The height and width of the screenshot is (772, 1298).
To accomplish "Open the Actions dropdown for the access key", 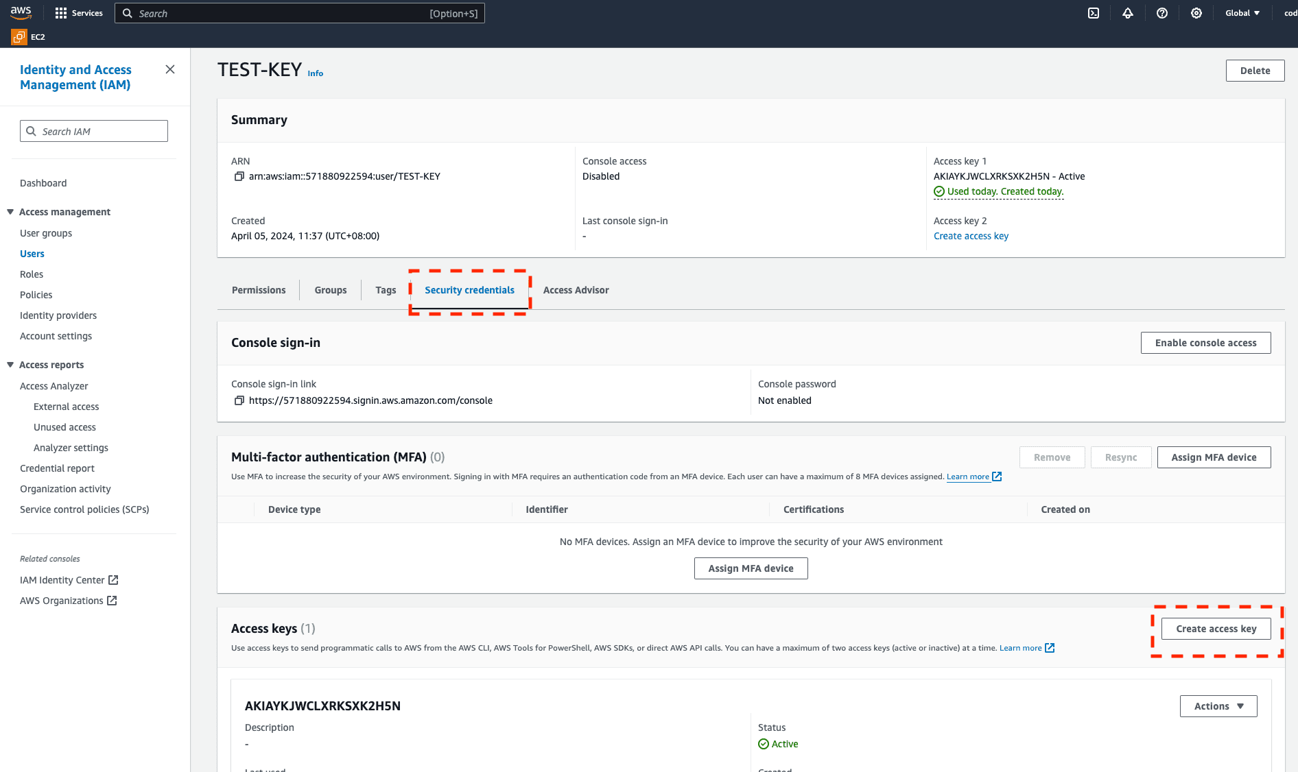I will click(1218, 706).
